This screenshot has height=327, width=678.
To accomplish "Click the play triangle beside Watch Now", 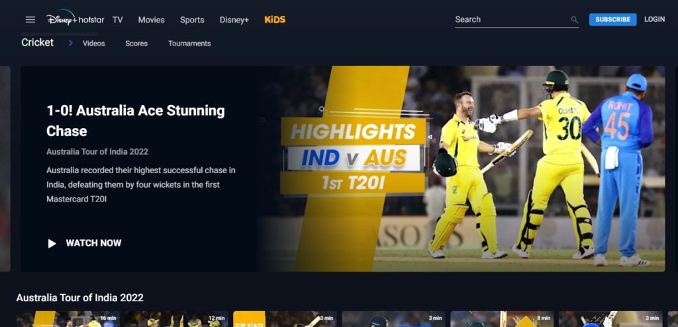I will (x=52, y=243).
